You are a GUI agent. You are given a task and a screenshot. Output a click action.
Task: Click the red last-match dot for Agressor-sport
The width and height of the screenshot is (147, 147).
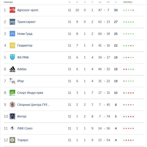coord(133,10)
